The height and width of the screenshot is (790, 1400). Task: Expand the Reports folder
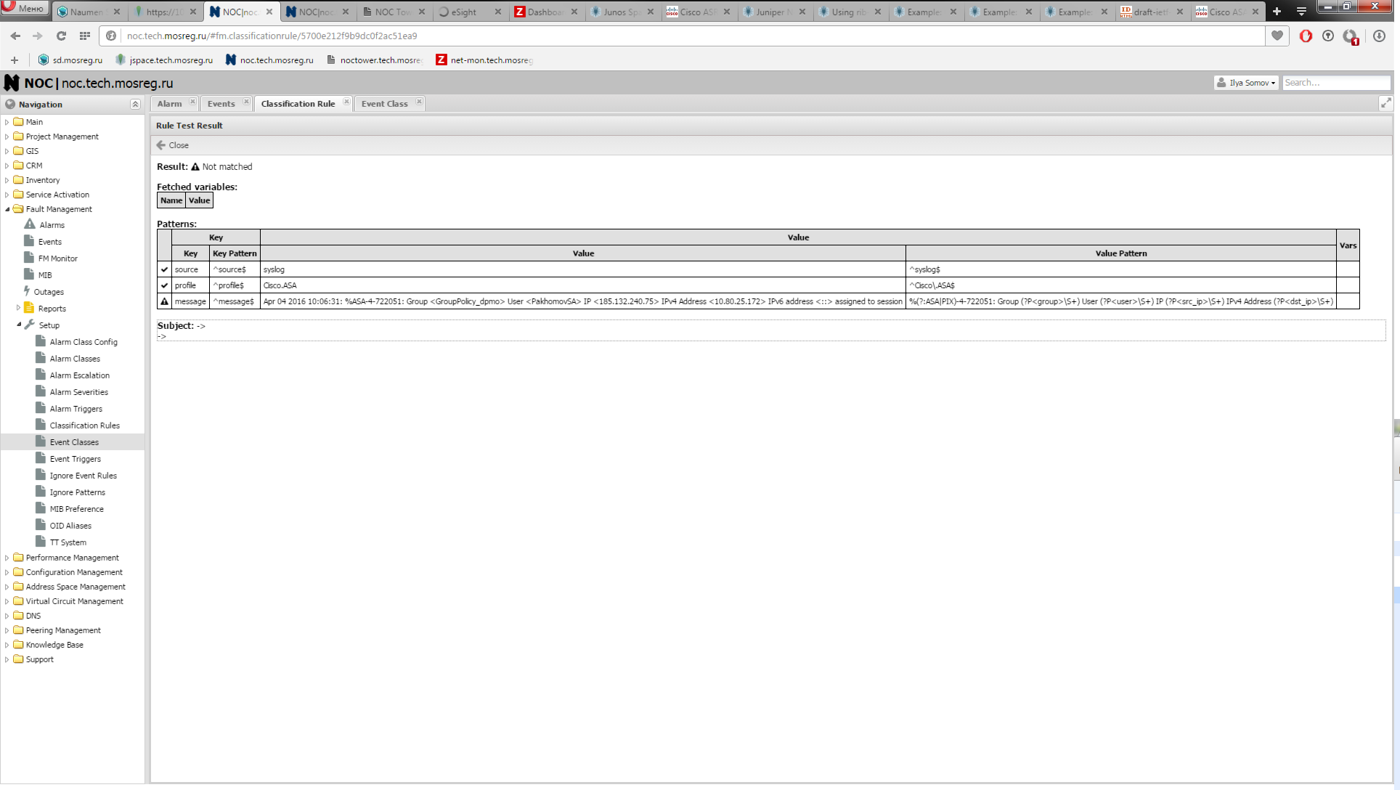point(19,308)
